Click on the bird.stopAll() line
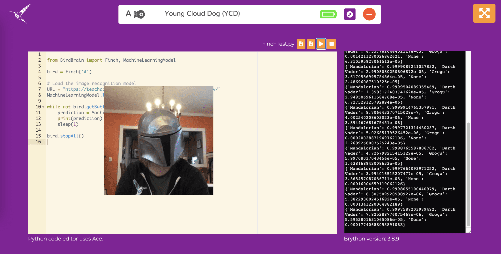This screenshot has width=501, height=254. (x=65, y=136)
